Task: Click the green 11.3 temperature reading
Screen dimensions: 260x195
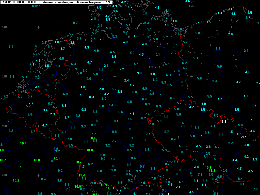Action: point(81,167)
